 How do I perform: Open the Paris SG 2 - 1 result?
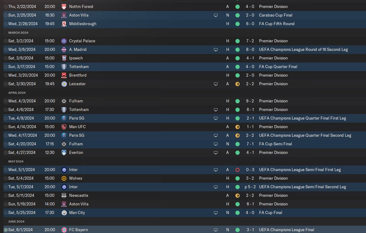[x=250, y=118]
